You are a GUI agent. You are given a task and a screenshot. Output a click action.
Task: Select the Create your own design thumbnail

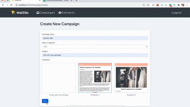point(59,78)
